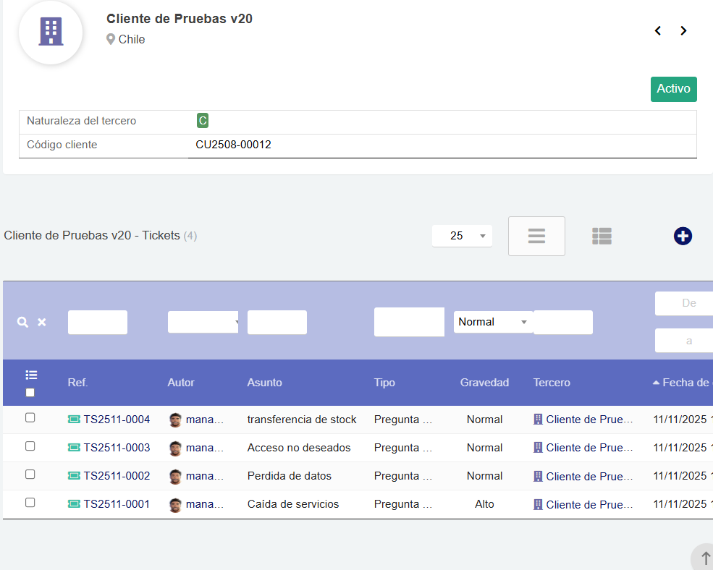Check the checkbox for ticket TS2511-0003
713x570 pixels.
30,448
